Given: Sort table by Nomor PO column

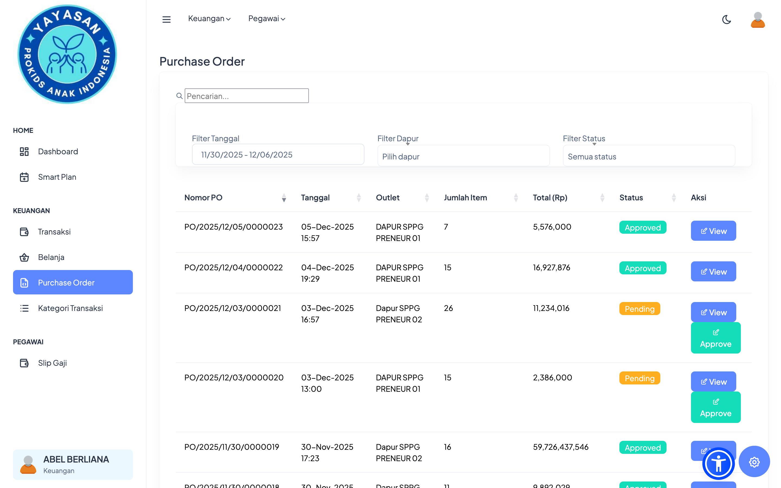Looking at the screenshot, I should (x=203, y=198).
